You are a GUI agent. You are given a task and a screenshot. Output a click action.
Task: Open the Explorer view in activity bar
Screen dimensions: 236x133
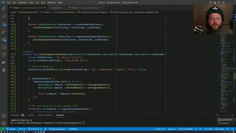(x=4, y=8)
